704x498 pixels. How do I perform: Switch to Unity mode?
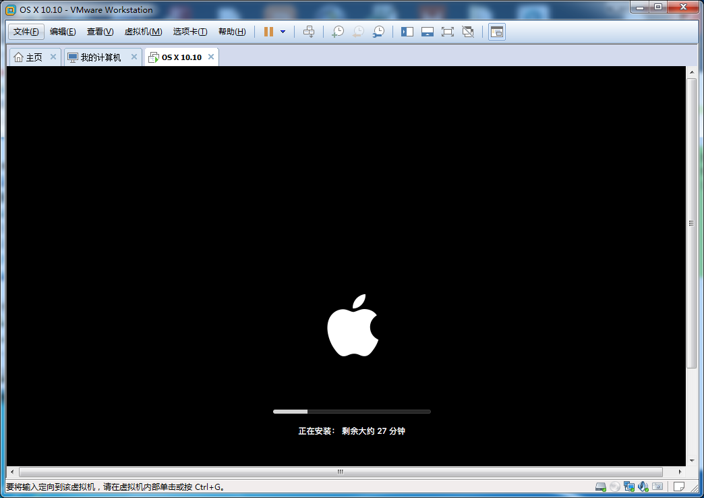(468, 32)
